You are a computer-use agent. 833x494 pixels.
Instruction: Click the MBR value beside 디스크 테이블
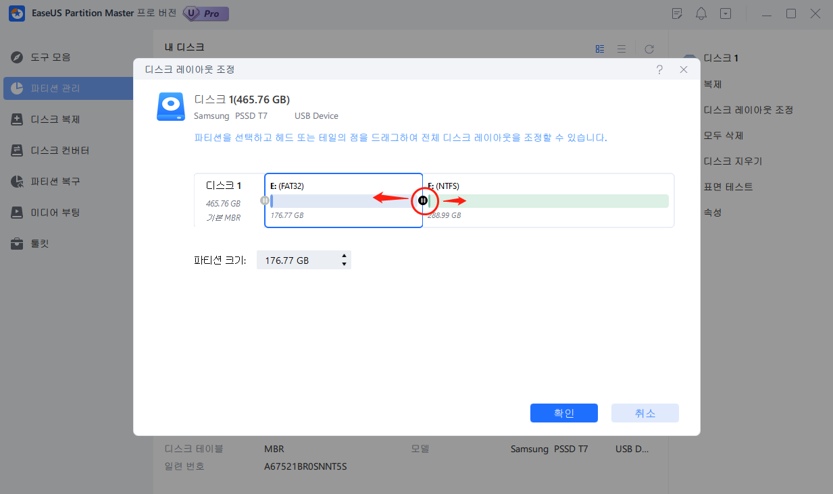[x=274, y=449]
